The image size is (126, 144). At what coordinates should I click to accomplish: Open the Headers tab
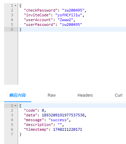[85, 95]
